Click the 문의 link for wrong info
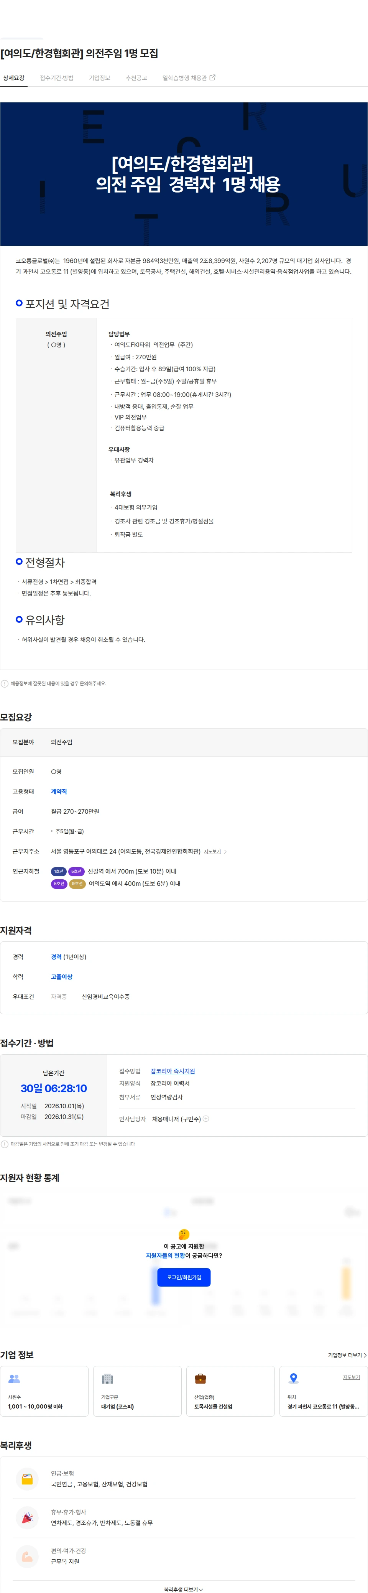Screen dimensions: 368x1593 [84, 684]
